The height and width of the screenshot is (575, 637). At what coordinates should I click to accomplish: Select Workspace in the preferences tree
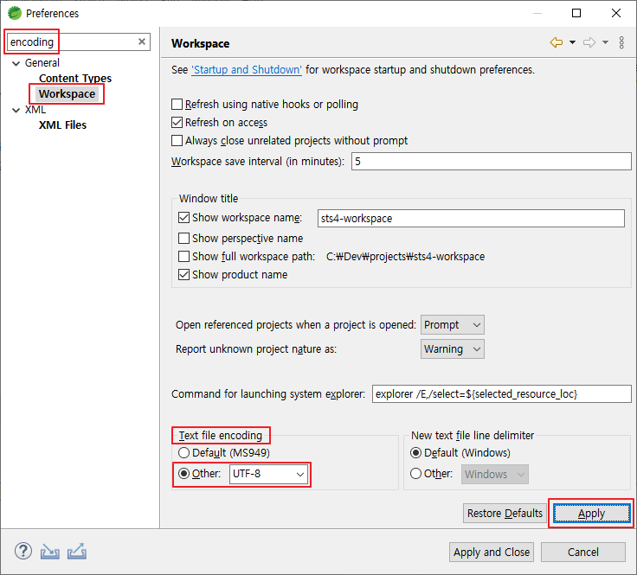[67, 93]
